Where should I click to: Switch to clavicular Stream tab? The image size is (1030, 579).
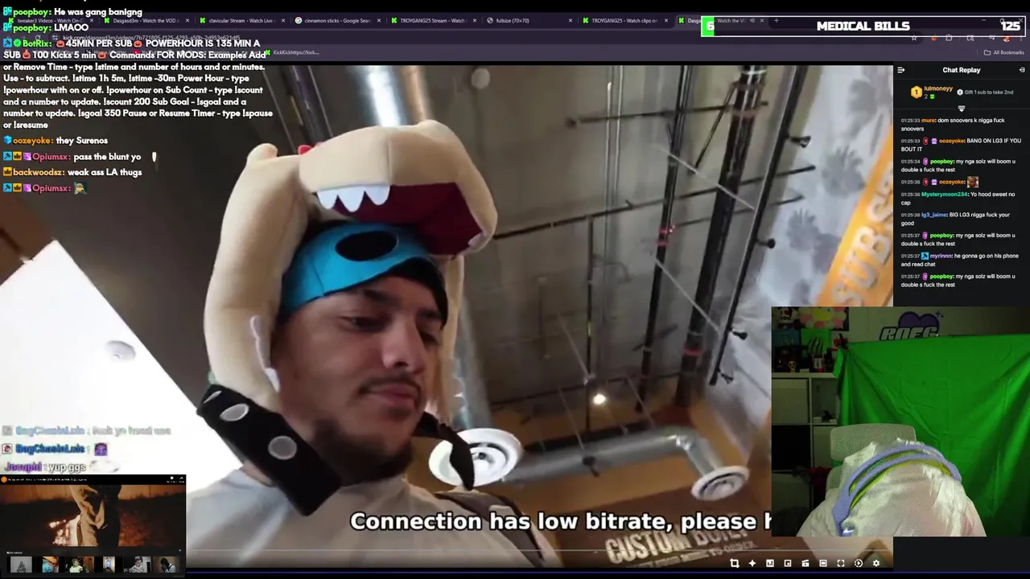[241, 20]
